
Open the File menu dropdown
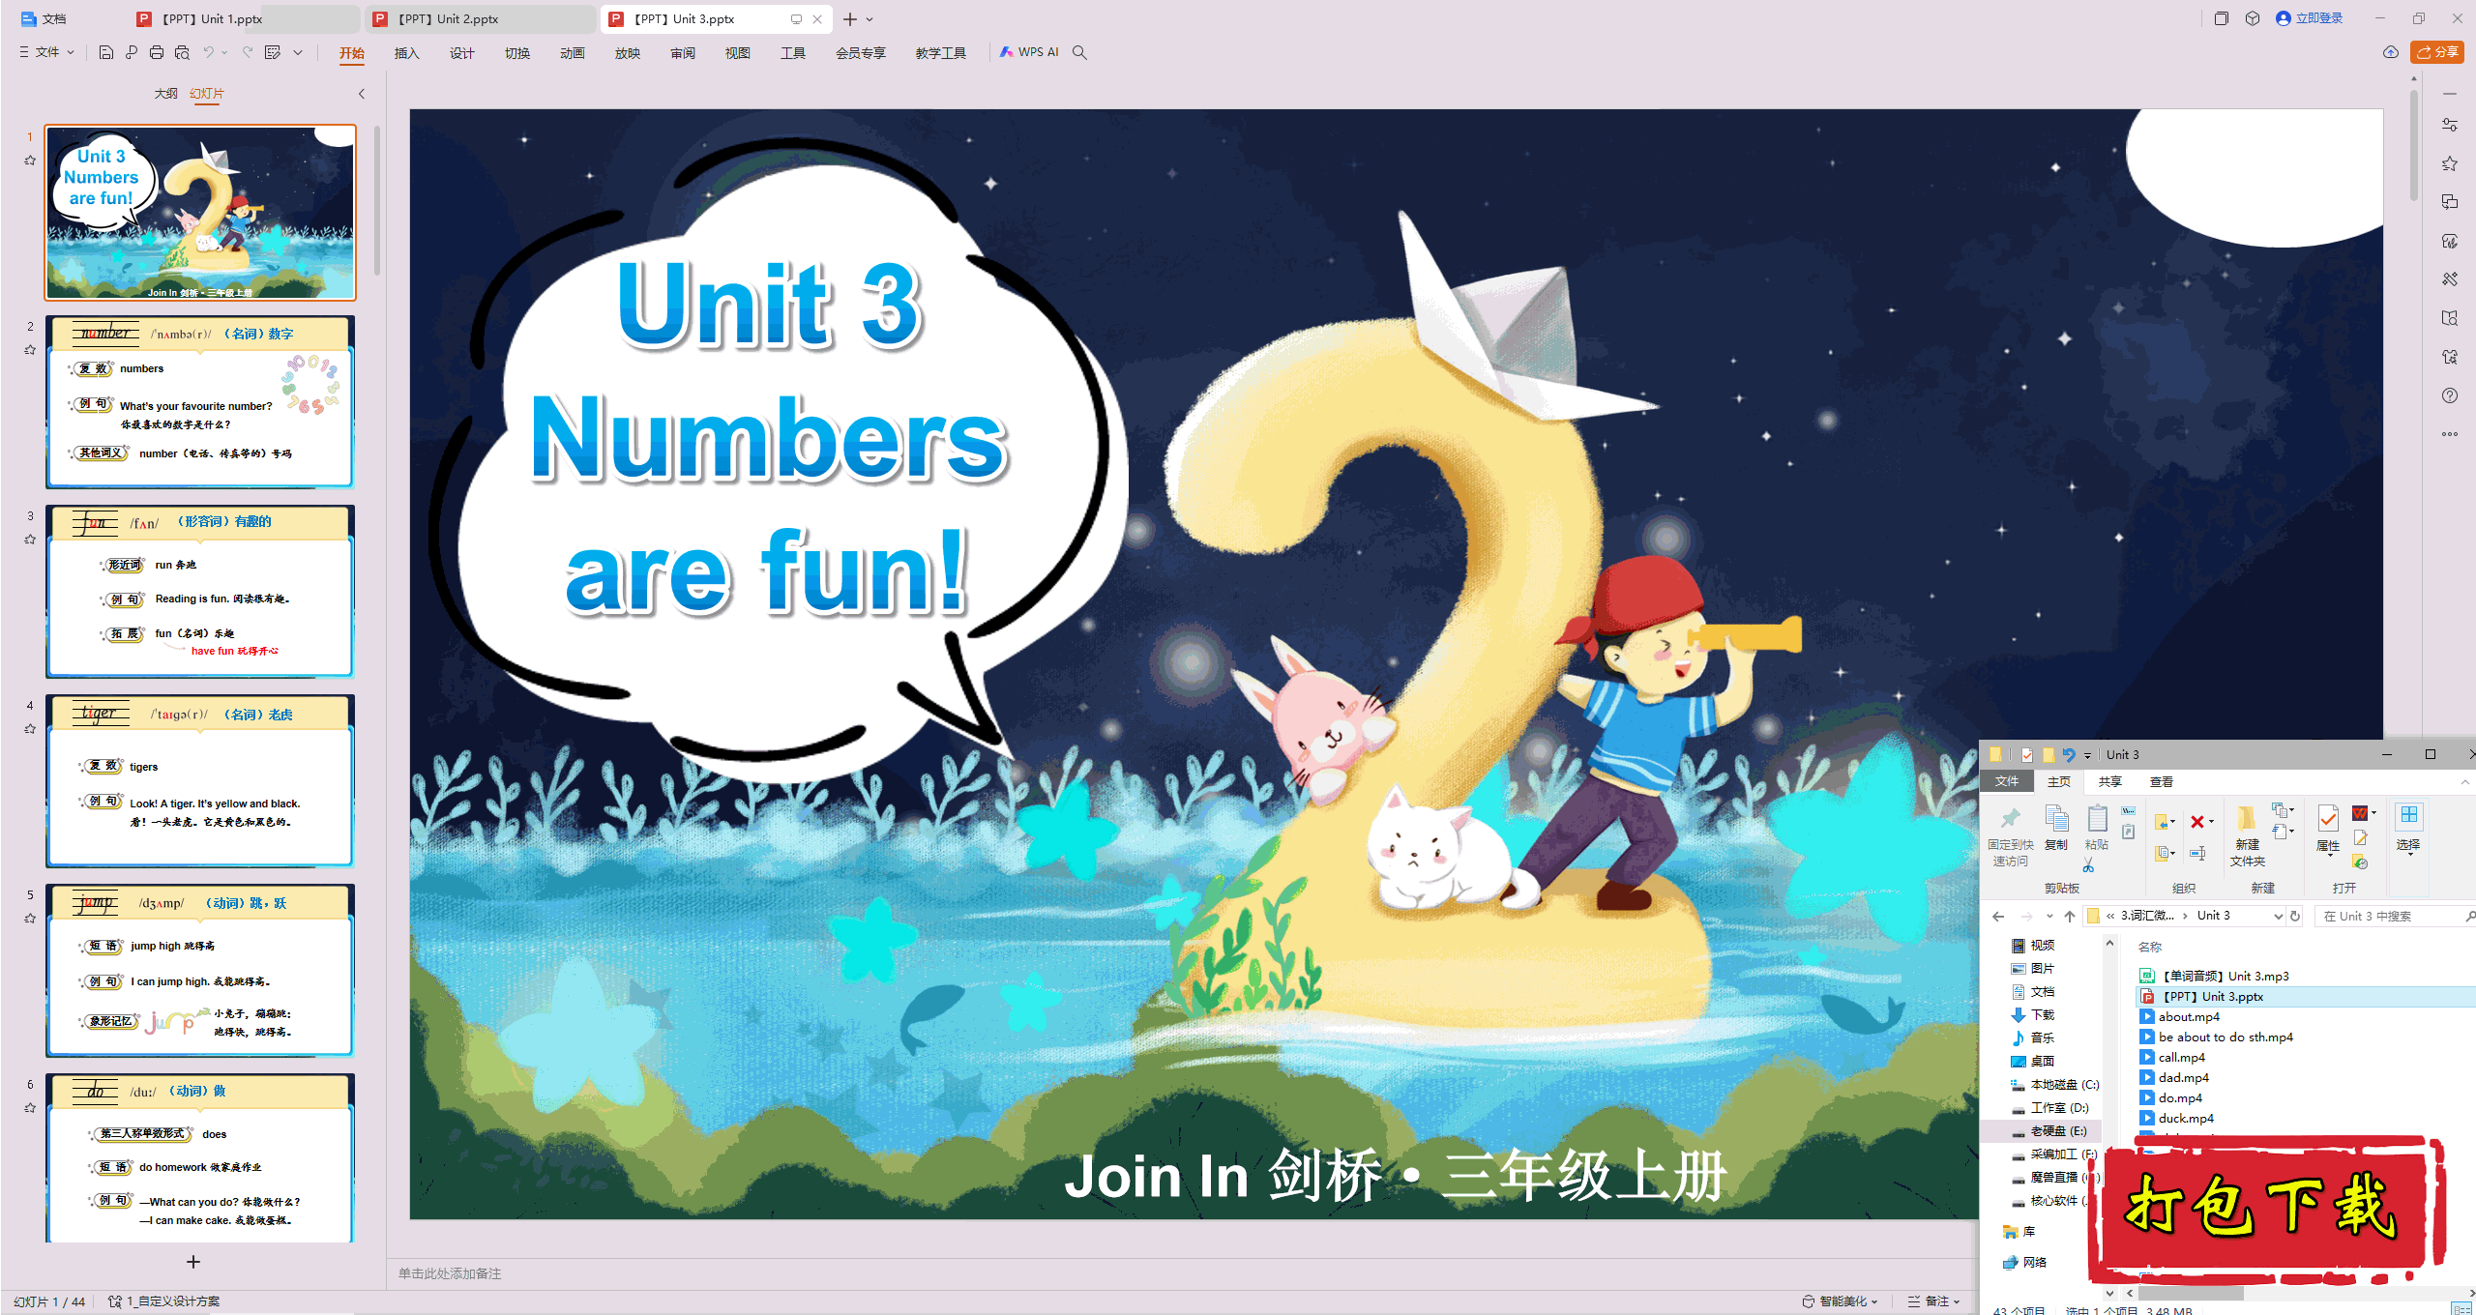pos(46,52)
